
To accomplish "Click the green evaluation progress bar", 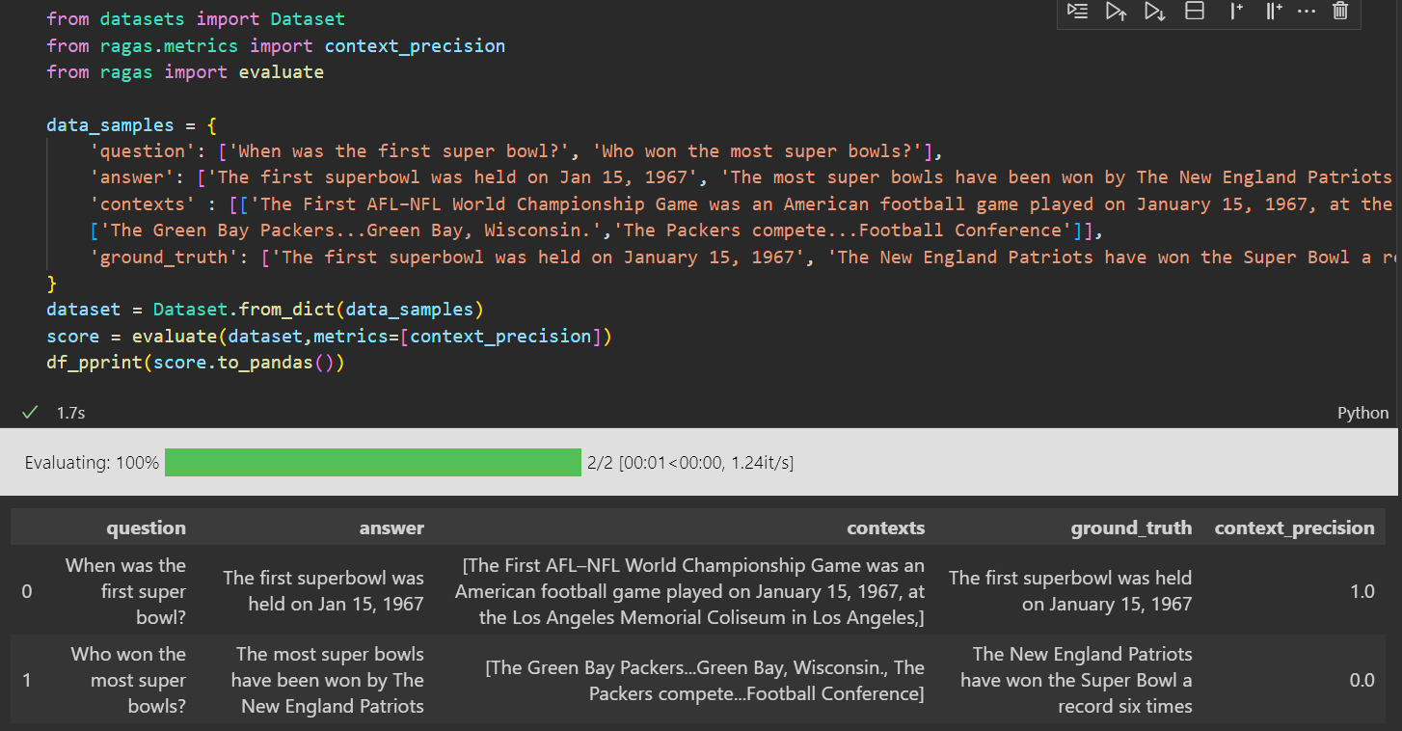I will [x=372, y=463].
